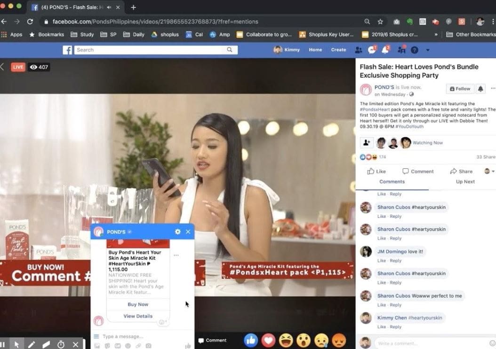This screenshot has height=349, width=496.
Task: Click the Facebook help question mark icon
Action: click(415, 50)
